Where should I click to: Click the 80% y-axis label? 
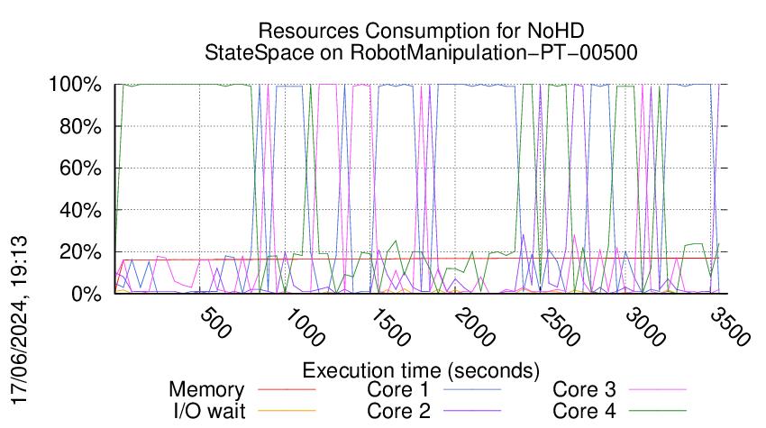tap(80, 126)
